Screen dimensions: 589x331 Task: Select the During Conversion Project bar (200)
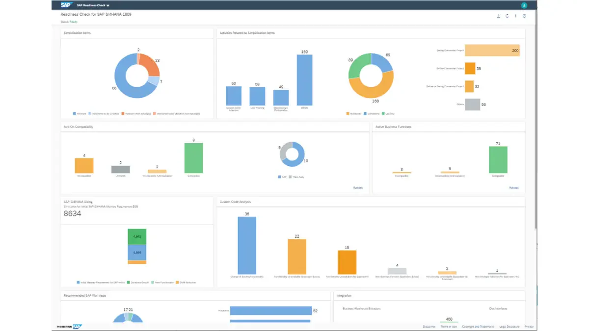click(492, 51)
